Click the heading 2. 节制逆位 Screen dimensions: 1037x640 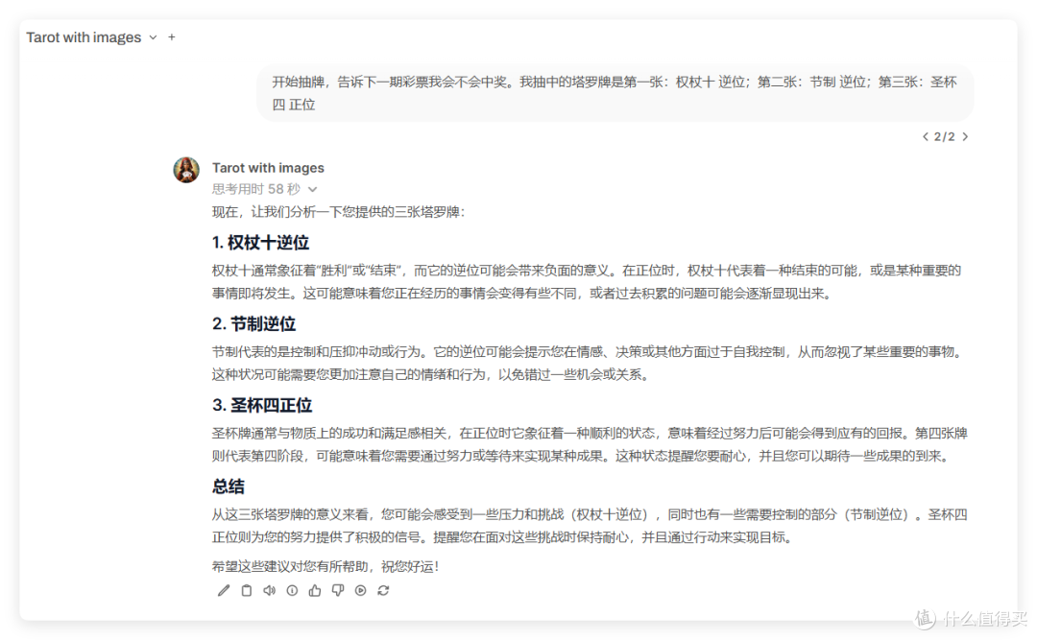(253, 324)
